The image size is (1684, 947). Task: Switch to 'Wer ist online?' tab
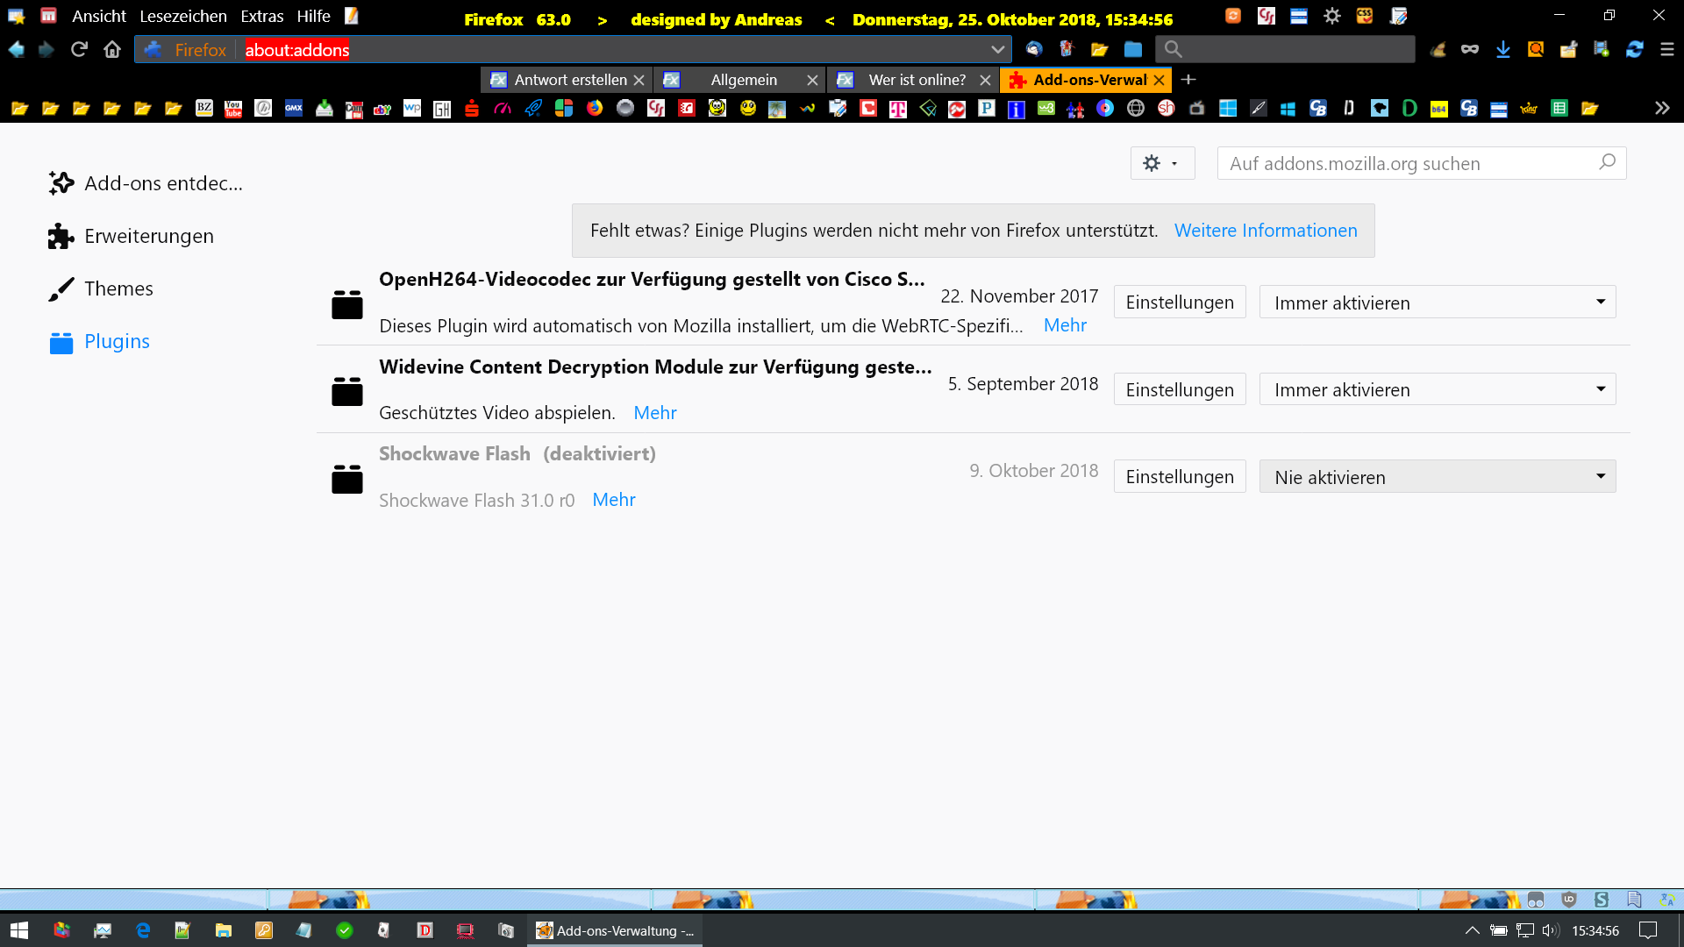[x=917, y=80]
